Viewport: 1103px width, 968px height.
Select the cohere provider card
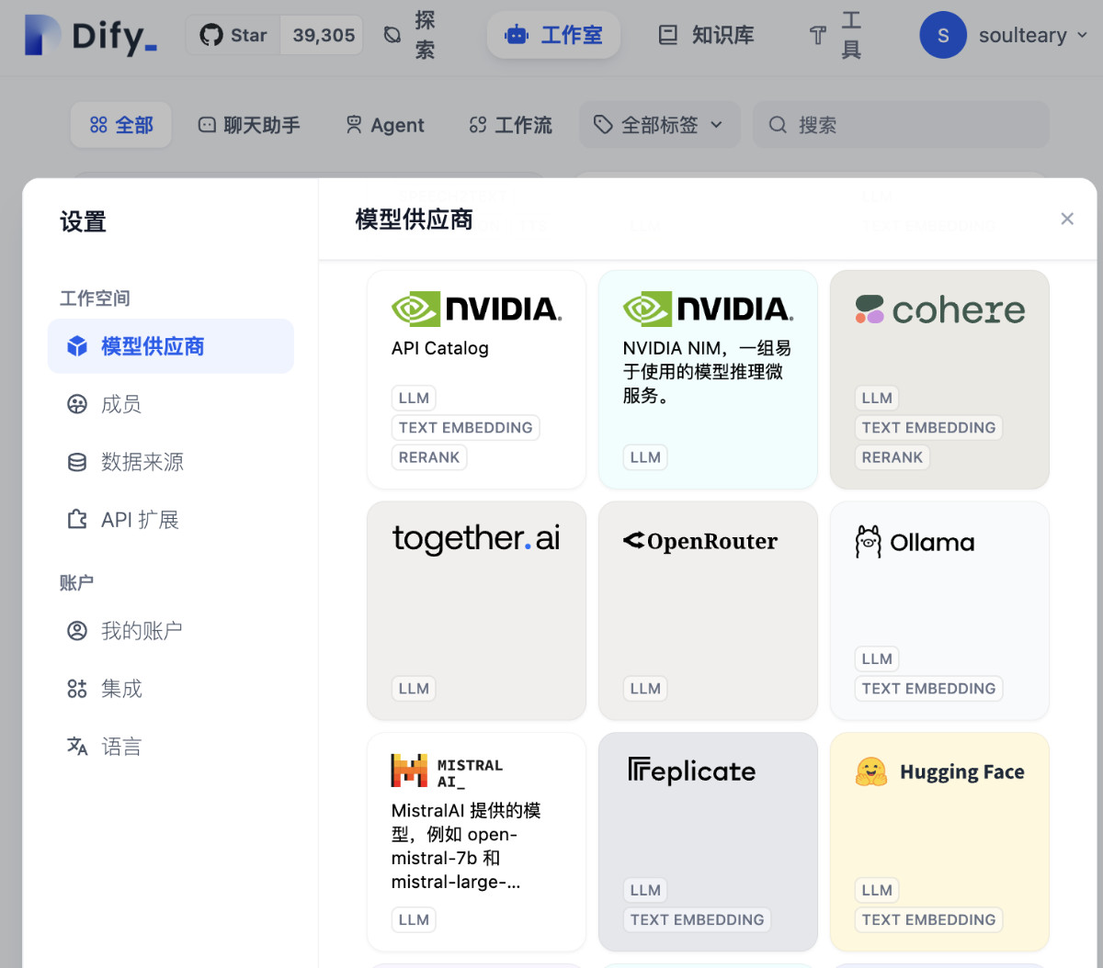coord(939,379)
